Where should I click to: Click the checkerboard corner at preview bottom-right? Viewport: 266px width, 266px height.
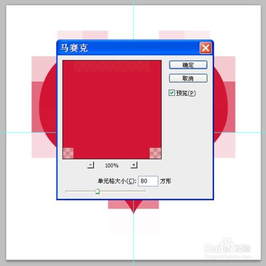(155, 153)
